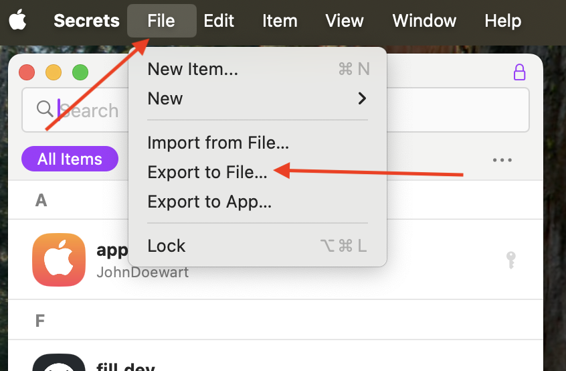The height and width of the screenshot is (371, 566).
Task: Close the Secrets window
Action: coord(27,72)
